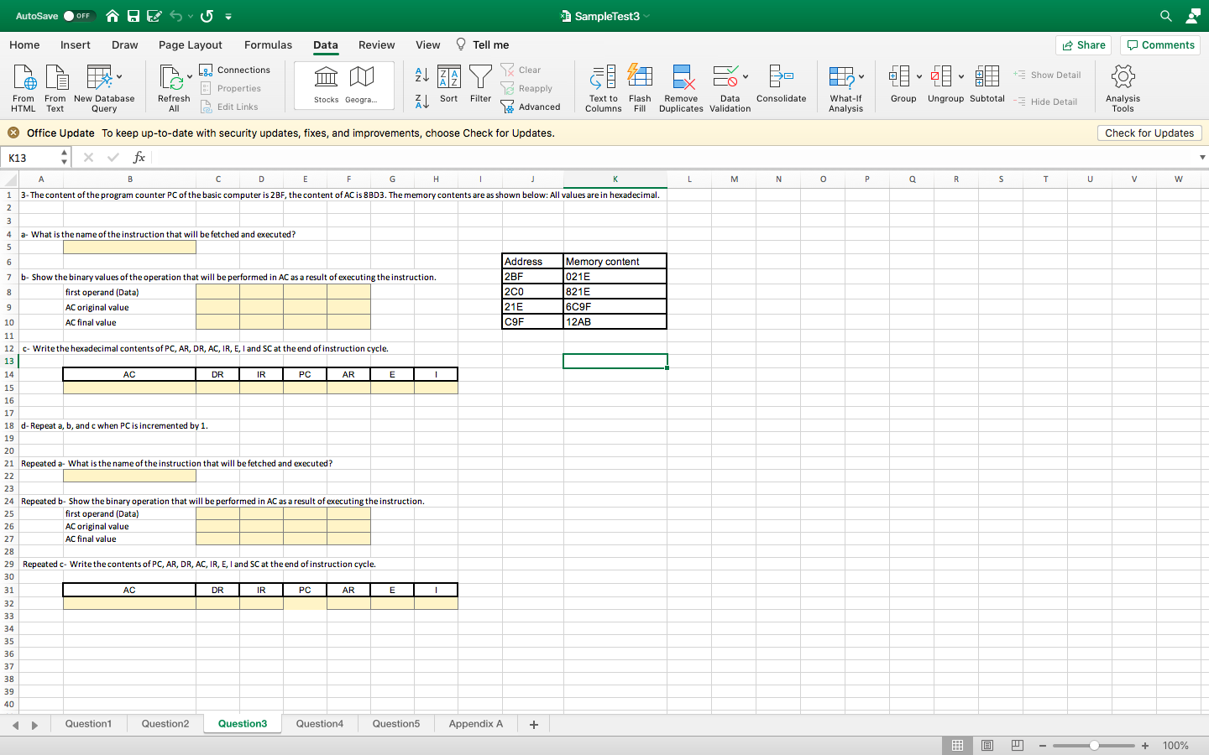
Task: Click the From Text icon
Action: (x=55, y=87)
